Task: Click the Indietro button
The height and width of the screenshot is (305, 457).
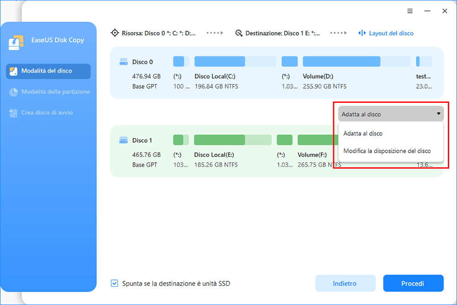Action: coord(345,283)
